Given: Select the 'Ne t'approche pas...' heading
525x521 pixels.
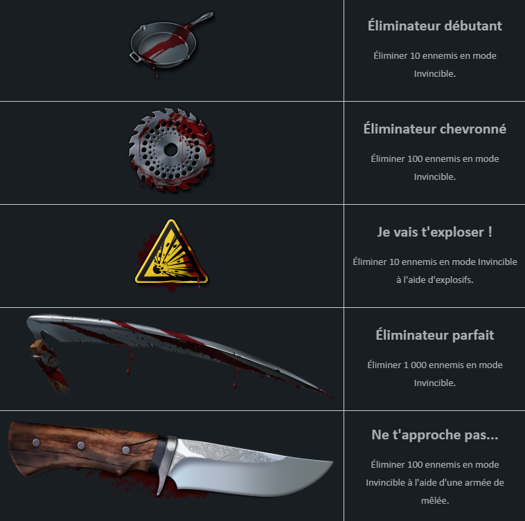Looking at the screenshot, I should 434,435.
